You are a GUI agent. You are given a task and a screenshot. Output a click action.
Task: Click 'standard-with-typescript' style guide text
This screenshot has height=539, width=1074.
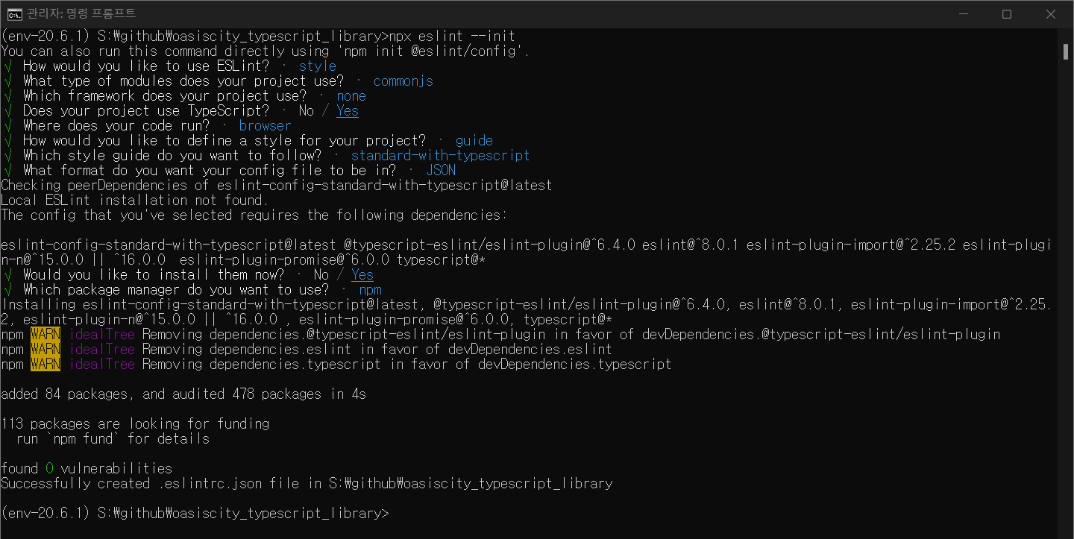[441, 155]
